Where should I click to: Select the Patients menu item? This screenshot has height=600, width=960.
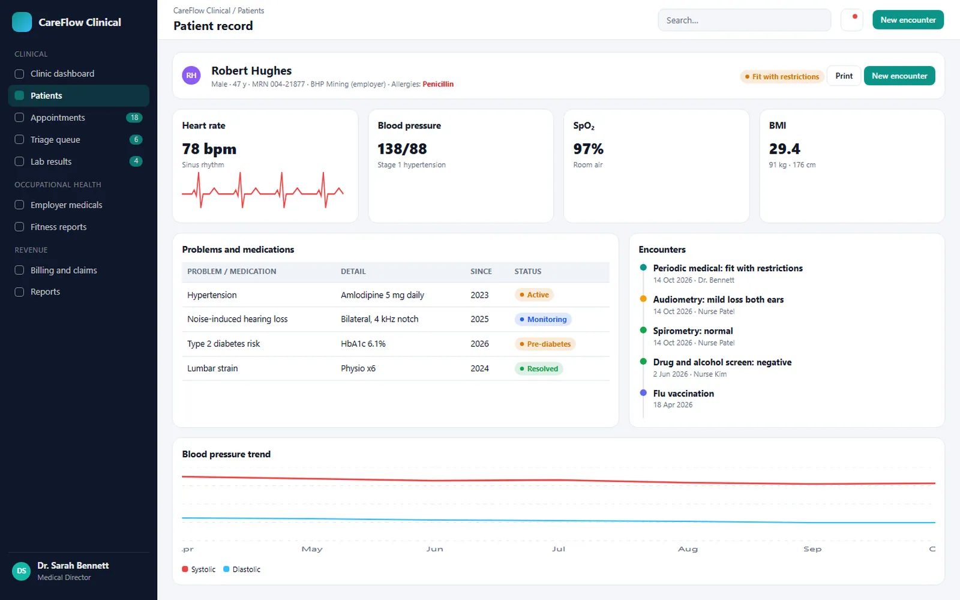click(x=79, y=95)
